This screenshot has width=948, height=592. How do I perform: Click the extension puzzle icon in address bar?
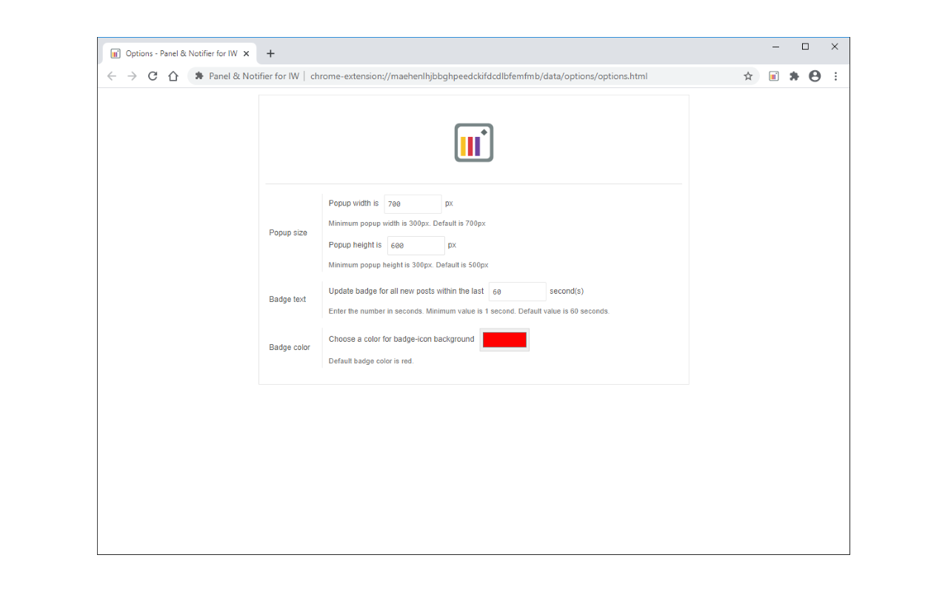(x=199, y=75)
